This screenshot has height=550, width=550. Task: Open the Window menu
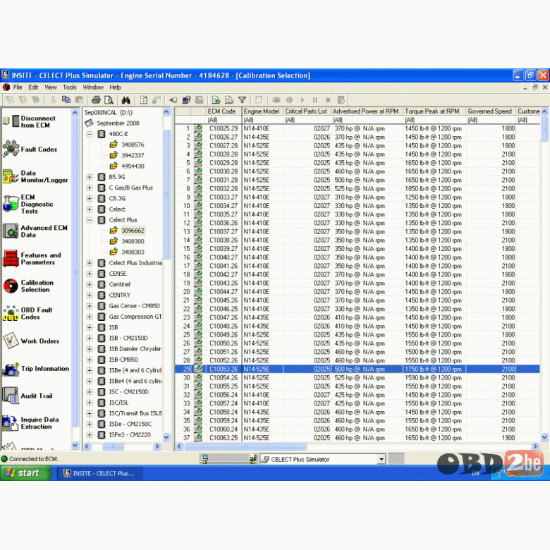tap(93, 87)
